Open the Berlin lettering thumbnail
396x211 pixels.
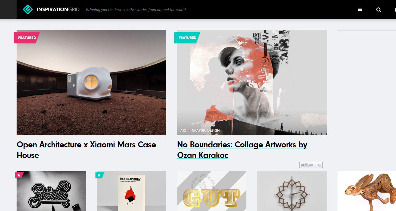click(x=51, y=191)
